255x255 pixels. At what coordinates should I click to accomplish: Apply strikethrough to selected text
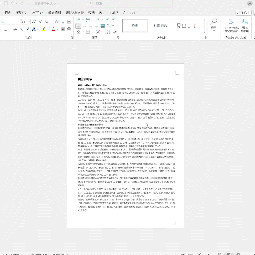coord(15,29)
